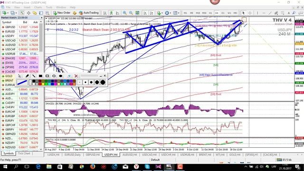Select the text label A tool
The image size is (304, 171).
pos(288,13)
